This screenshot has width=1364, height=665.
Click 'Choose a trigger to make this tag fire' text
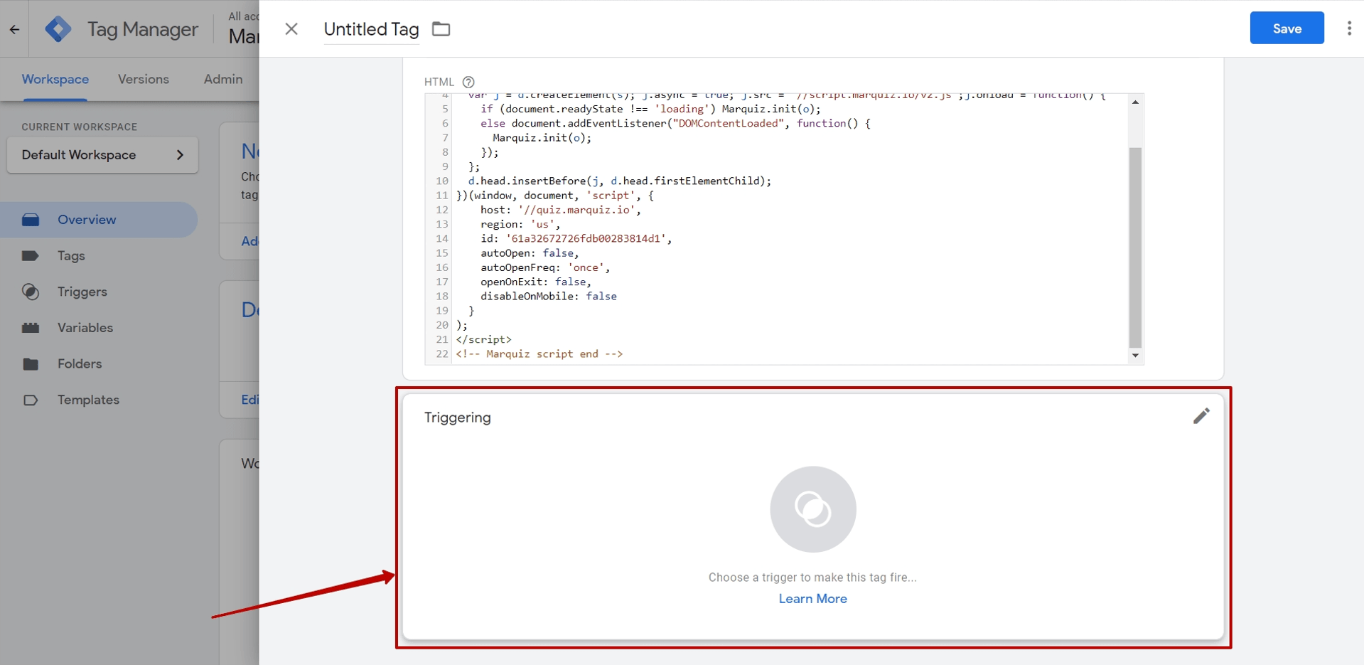tap(812, 578)
